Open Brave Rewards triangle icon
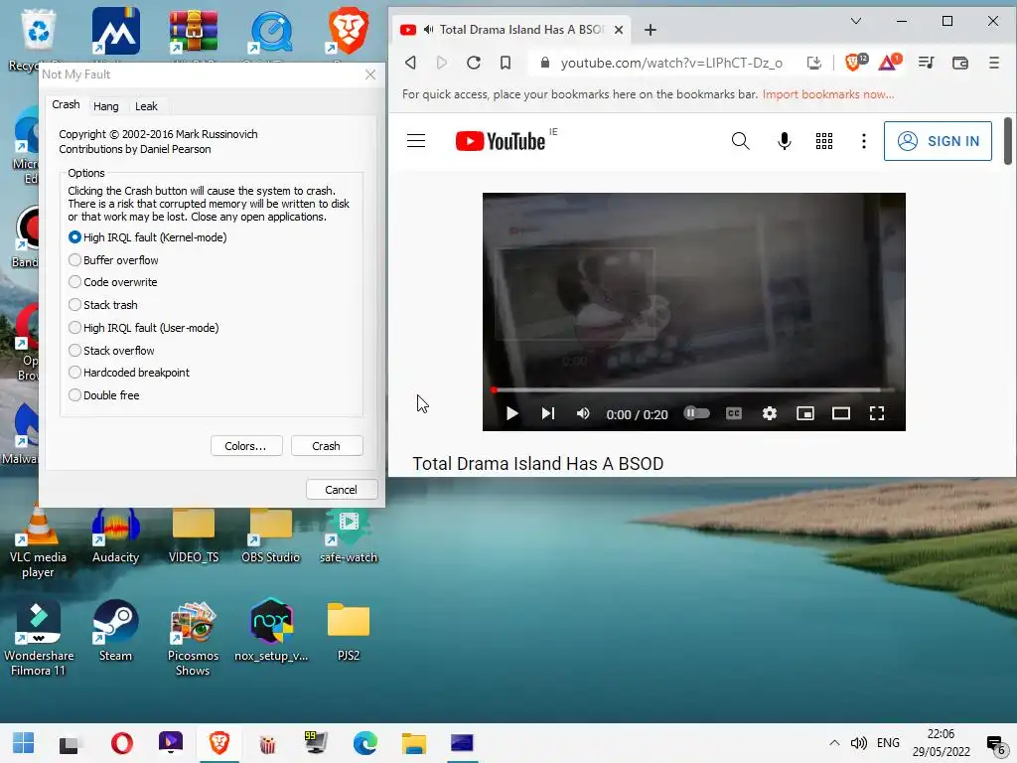Viewport: 1017px width, 763px height. pos(889,63)
